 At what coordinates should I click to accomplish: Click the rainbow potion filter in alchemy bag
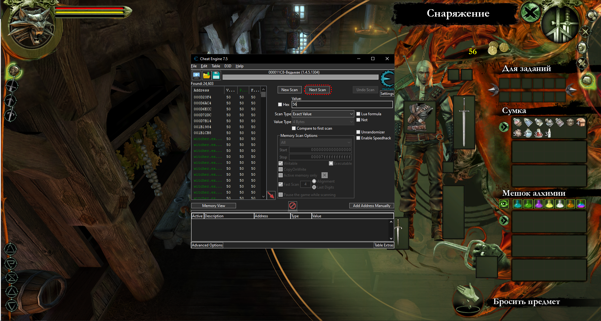point(581,204)
